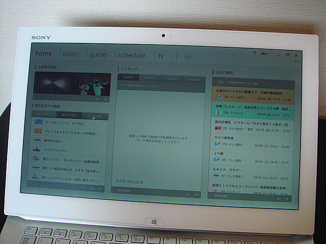
Task: Open the help question mark icon
Action: (254, 53)
